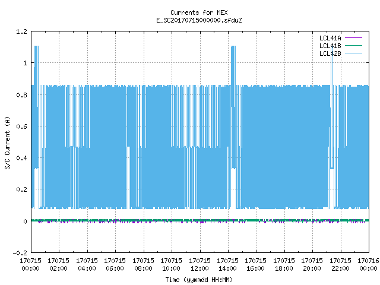Screen dimensions: 380x285
Task: Click the x-axis tick 170715 22:00
Action: click(340, 265)
